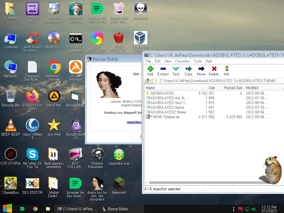Open the LimeWire.exe icon

(119, 157)
